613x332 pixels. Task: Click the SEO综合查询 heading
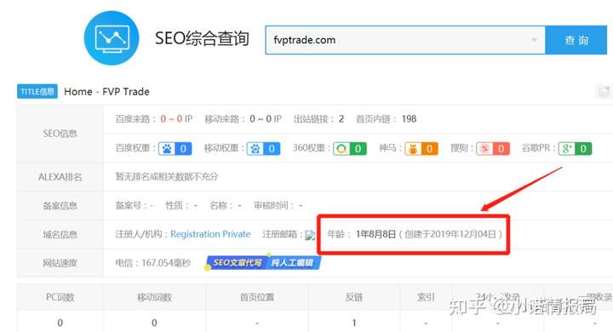tap(202, 38)
